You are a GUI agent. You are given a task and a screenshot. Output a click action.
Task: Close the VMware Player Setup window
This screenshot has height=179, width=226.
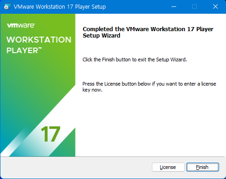click(x=215, y=7)
